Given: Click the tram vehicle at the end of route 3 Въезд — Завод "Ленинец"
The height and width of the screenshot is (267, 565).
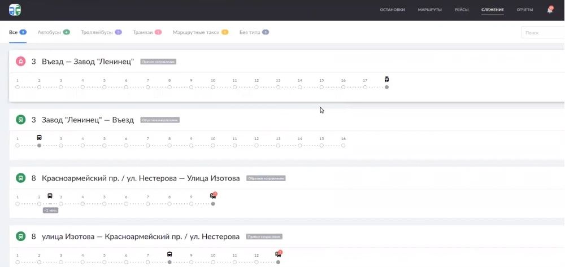Looking at the screenshot, I should click(x=386, y=79).
